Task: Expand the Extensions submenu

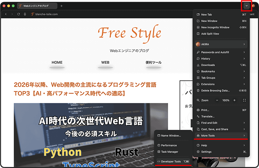Action: click(221, 84)
